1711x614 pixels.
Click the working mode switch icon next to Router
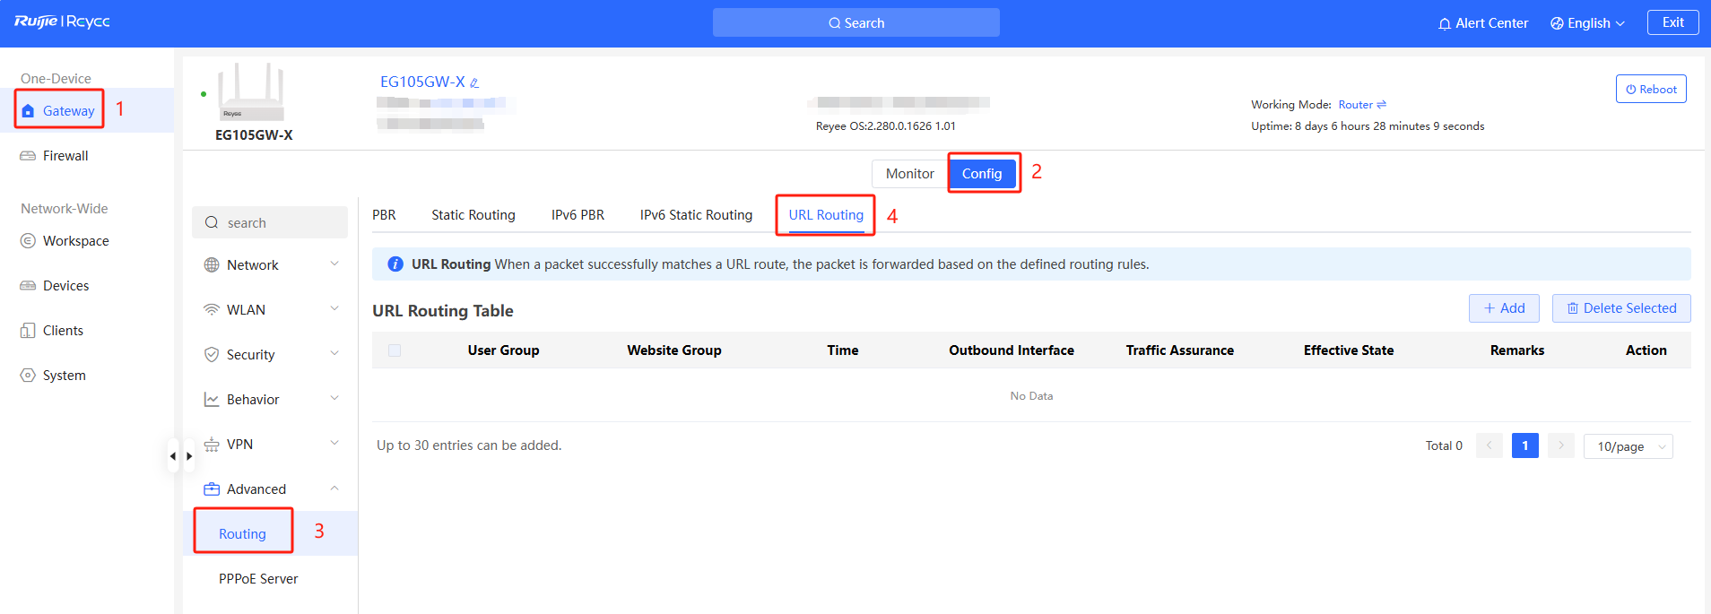(1382, 105)
